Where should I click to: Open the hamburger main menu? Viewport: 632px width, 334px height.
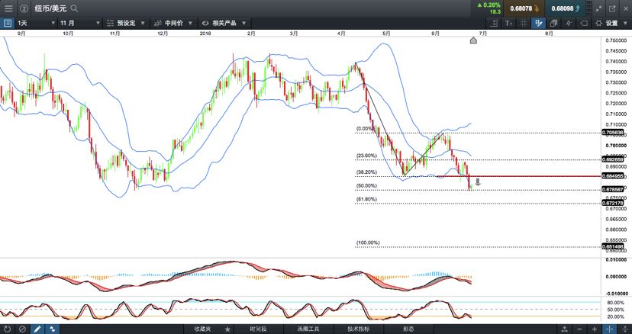click(x=8, y=8)
